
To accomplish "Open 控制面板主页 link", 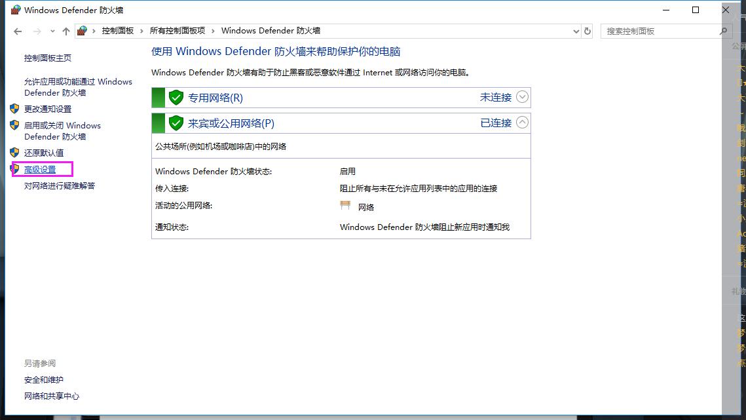I will pyautogui.click(x=48, y=58).
